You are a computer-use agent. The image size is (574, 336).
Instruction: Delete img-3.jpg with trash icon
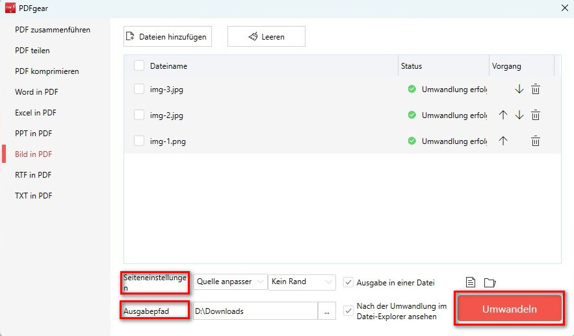(536, 89)
